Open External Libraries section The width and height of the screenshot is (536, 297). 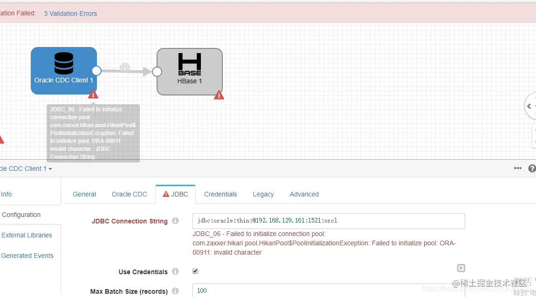[x=27, y=235]
